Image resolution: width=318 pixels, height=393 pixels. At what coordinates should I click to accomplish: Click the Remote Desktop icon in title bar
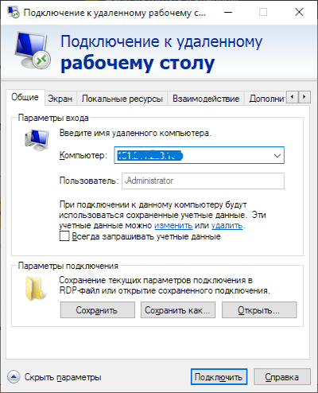pyautogui.click(x=14, y=12)
